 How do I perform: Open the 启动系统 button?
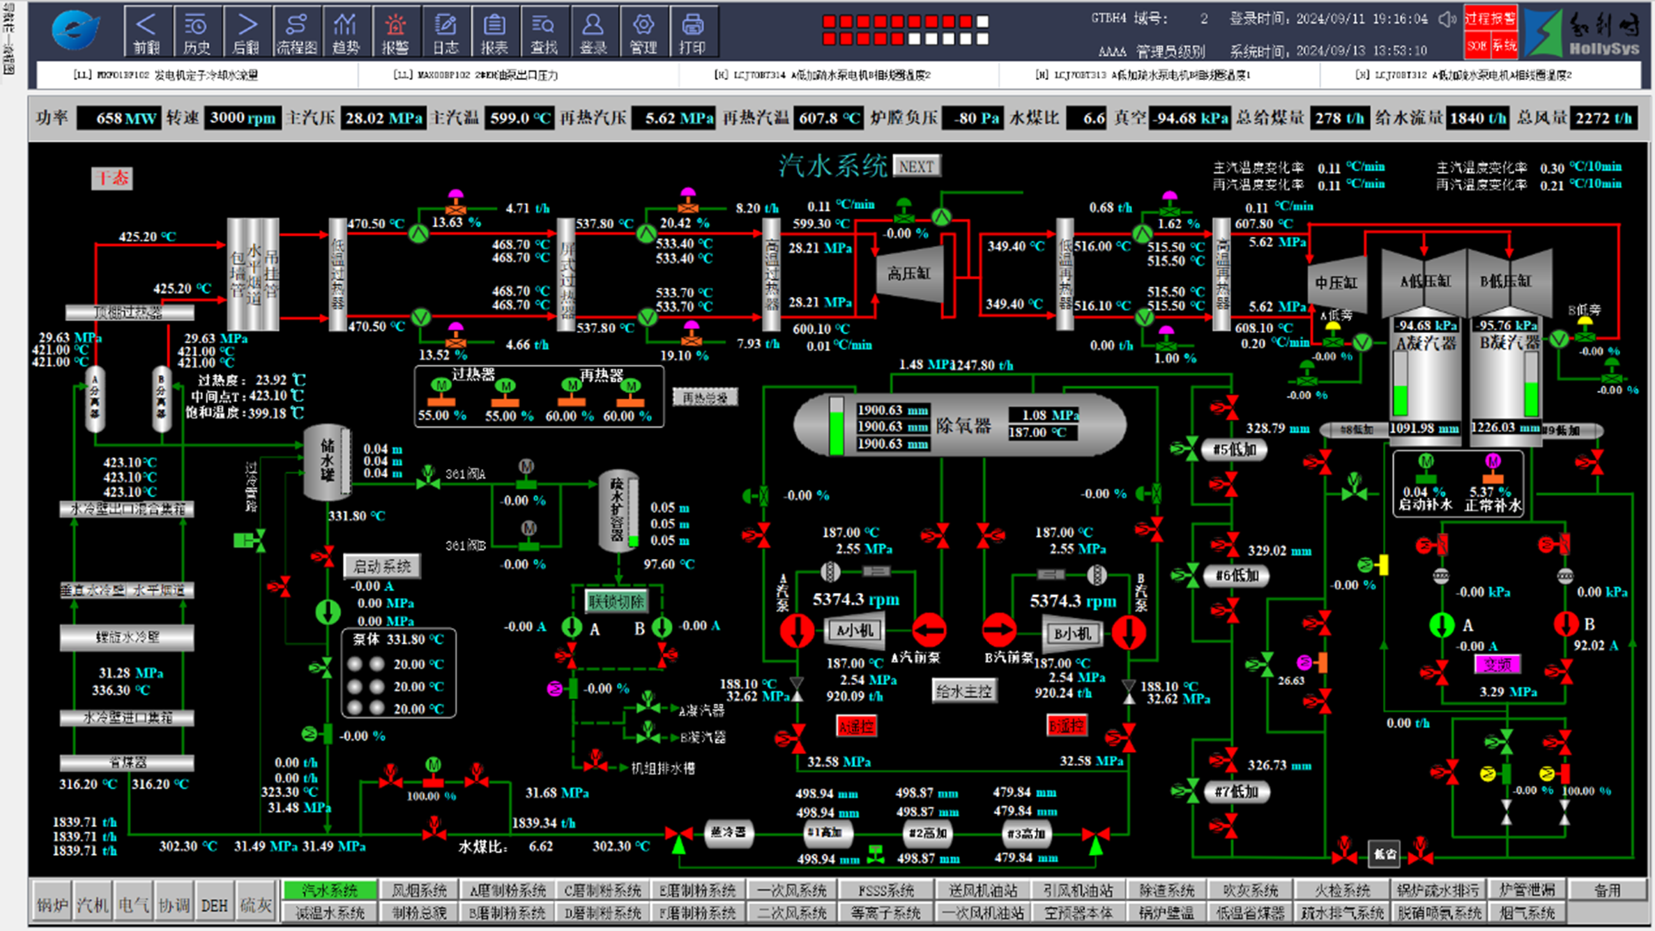coord(382,566)
